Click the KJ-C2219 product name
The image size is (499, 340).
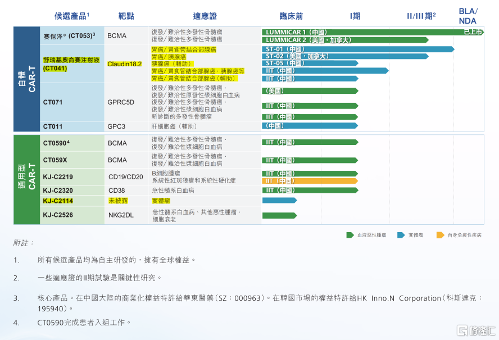(x=58, y=176)
